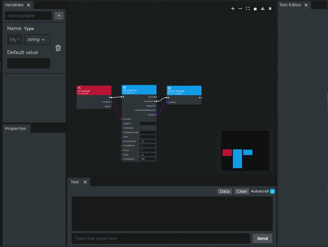Switch to the Text Editor tab
Screen dimensions: 328x247
pyautogui.click(x=290, y=5)
